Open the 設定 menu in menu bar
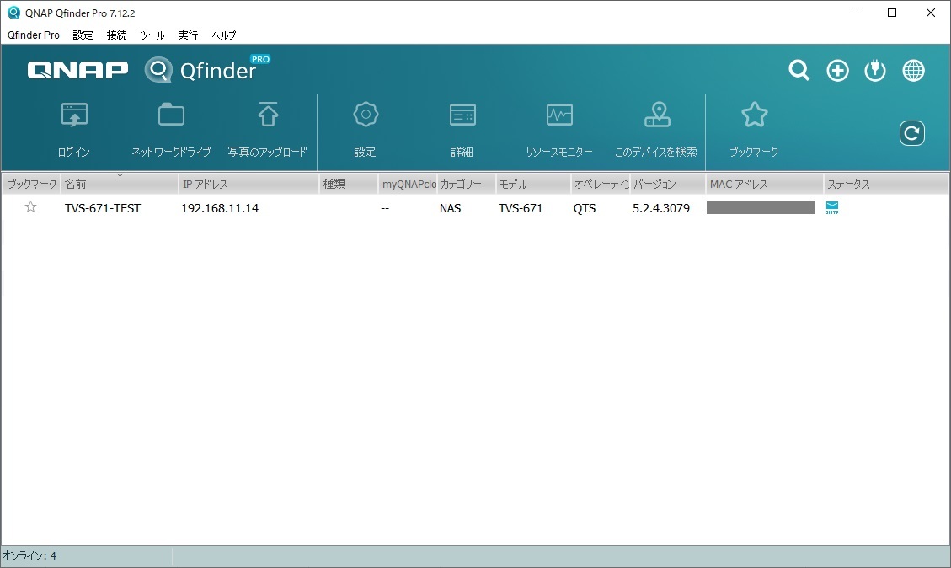The image size is (951, 568). (83, 35)
